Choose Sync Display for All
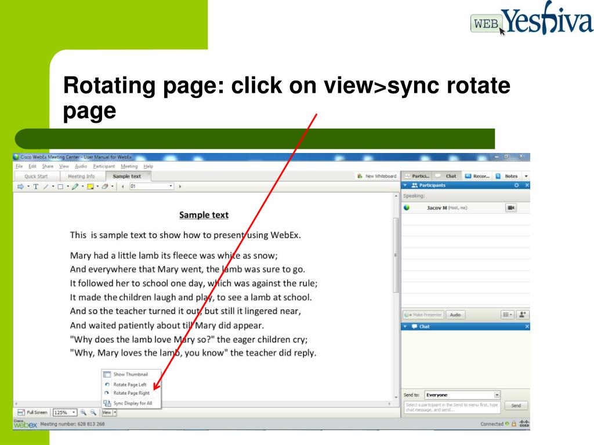This screenshot has height=445, width=594. click(132, 403)
